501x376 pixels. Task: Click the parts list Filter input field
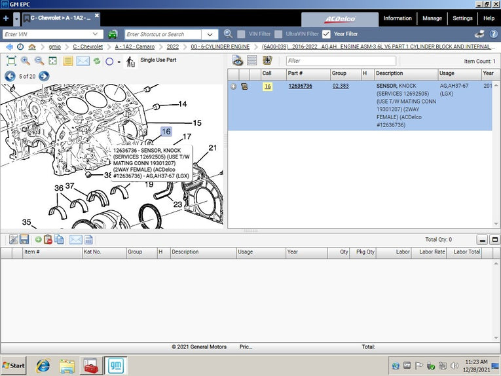tap(340, 61)
